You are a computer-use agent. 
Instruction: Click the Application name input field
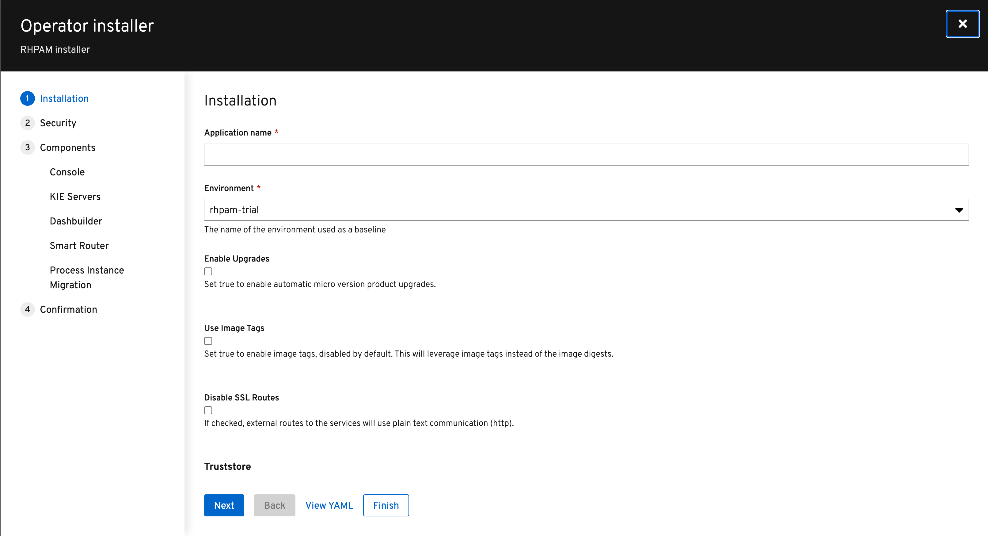(x=586, y=155)
